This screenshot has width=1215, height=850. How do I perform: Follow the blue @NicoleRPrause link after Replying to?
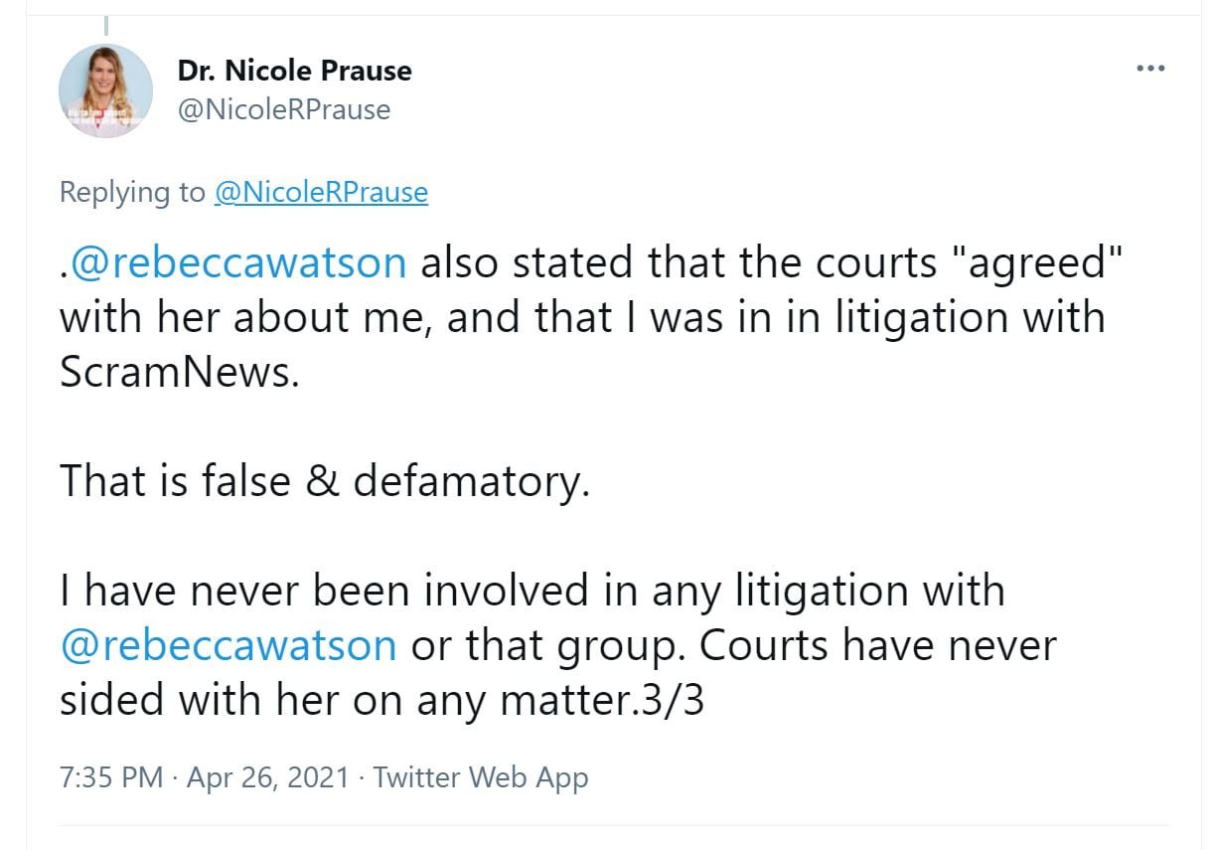click(x=321, y=192)
